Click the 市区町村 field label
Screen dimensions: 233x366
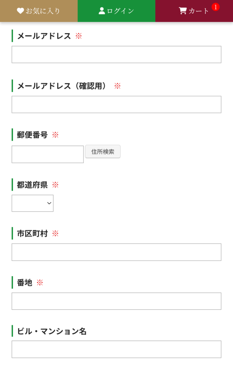(x=32, y=233)
